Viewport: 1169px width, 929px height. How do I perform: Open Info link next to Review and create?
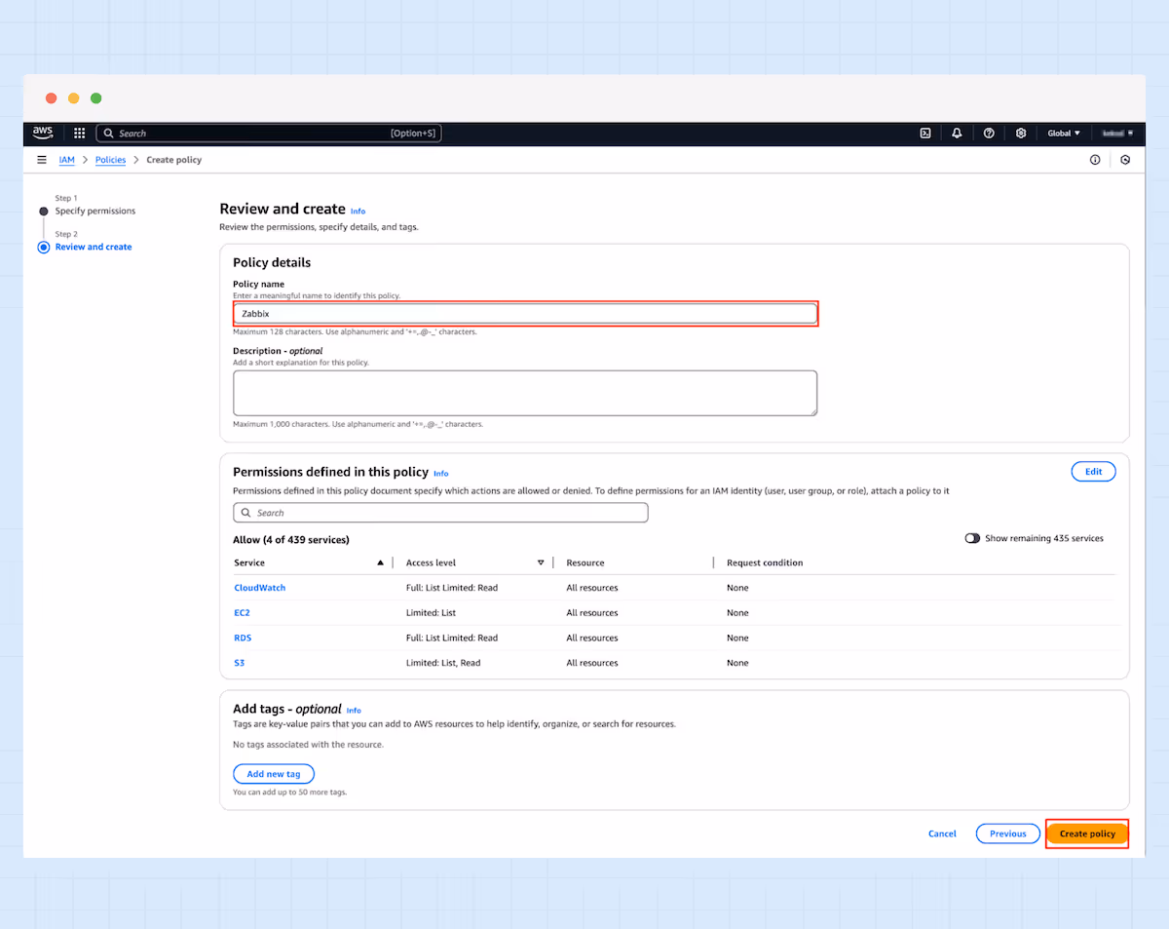pyautogui.click(x=358, y=211)
